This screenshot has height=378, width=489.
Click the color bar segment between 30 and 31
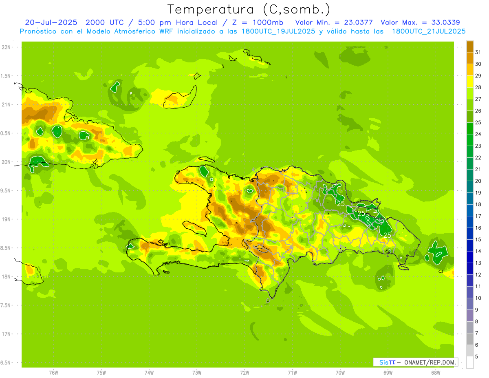click(x=470, y=58)
